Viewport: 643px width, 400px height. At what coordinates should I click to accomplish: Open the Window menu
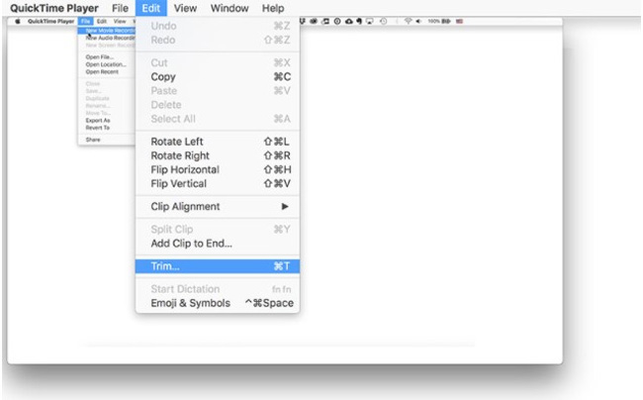tap(230, 8)
